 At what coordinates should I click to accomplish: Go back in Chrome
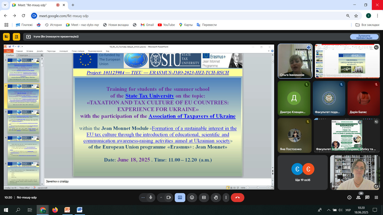(x=5, y=16)
